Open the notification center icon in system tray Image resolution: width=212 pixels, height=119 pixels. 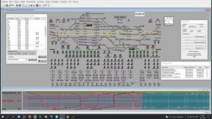(x=208, y=117)
